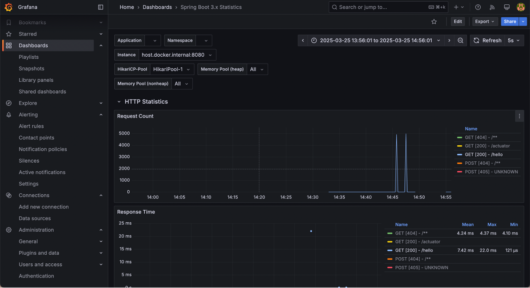Expand the Users and access chevron
Screen dimensions: 530x288
[x=101, y=265]
